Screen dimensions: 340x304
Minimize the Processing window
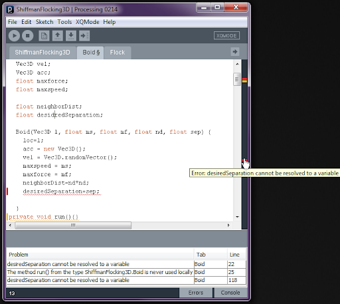[204, 8]
